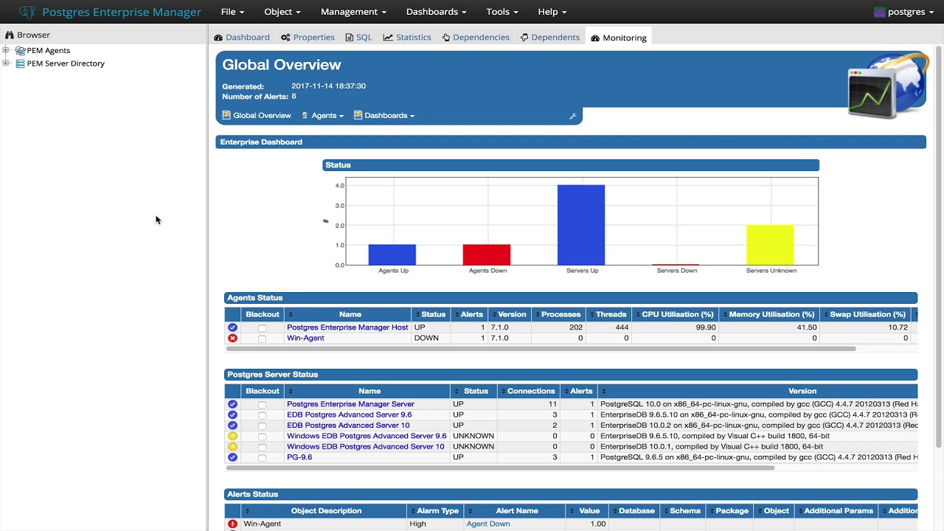The image size is (944, 531).
Task: Open the Management menu dropdown
Action: (x=353, y=12)
